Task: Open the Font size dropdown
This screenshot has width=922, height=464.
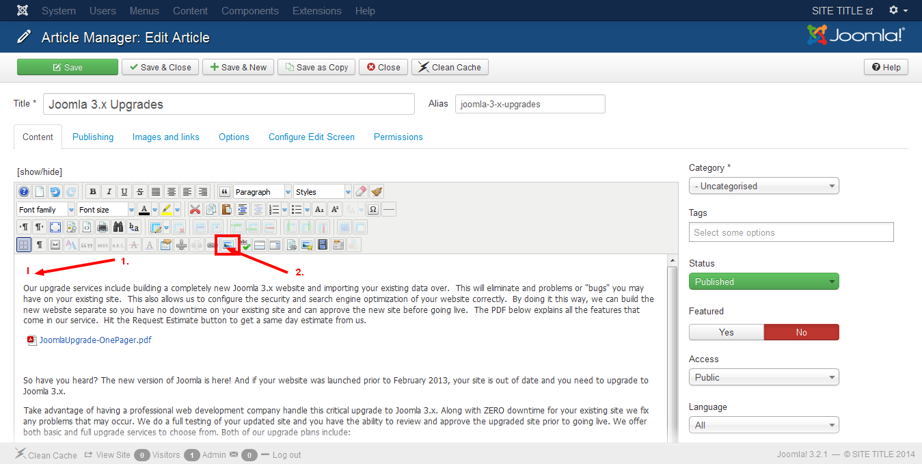Action: coord(107,210)
